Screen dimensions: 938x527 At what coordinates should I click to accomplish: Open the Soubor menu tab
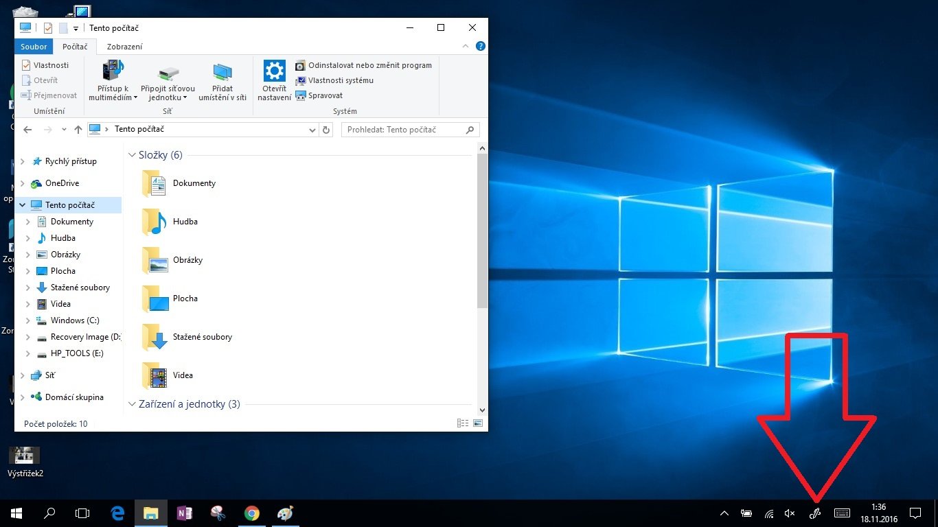coord(34,47)
